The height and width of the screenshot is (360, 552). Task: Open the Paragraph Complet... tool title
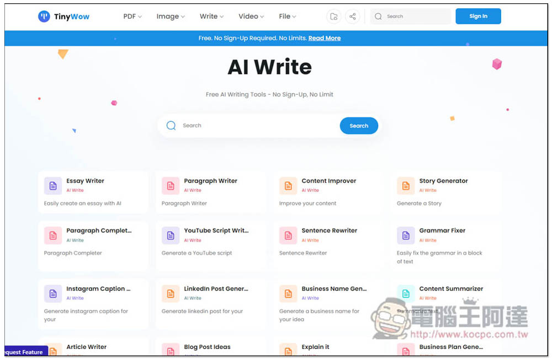click(99, 230)
